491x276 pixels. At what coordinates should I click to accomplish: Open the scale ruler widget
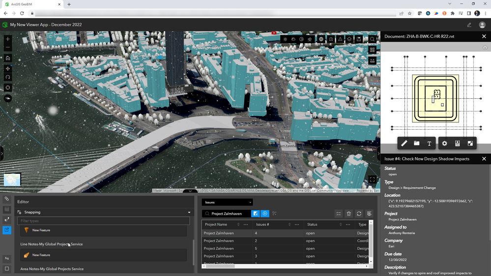[373, 61]
